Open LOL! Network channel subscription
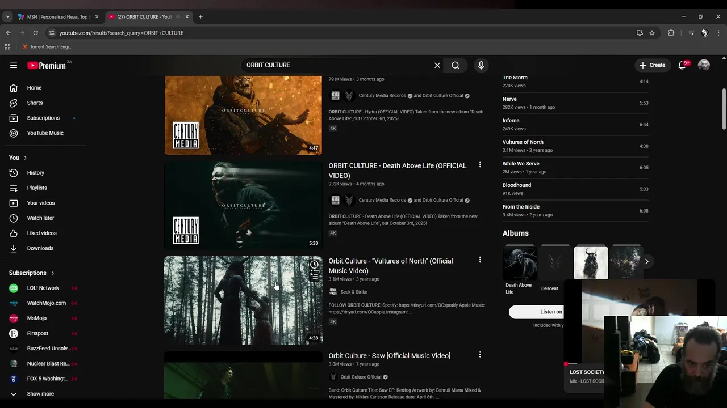 (43, 288)
